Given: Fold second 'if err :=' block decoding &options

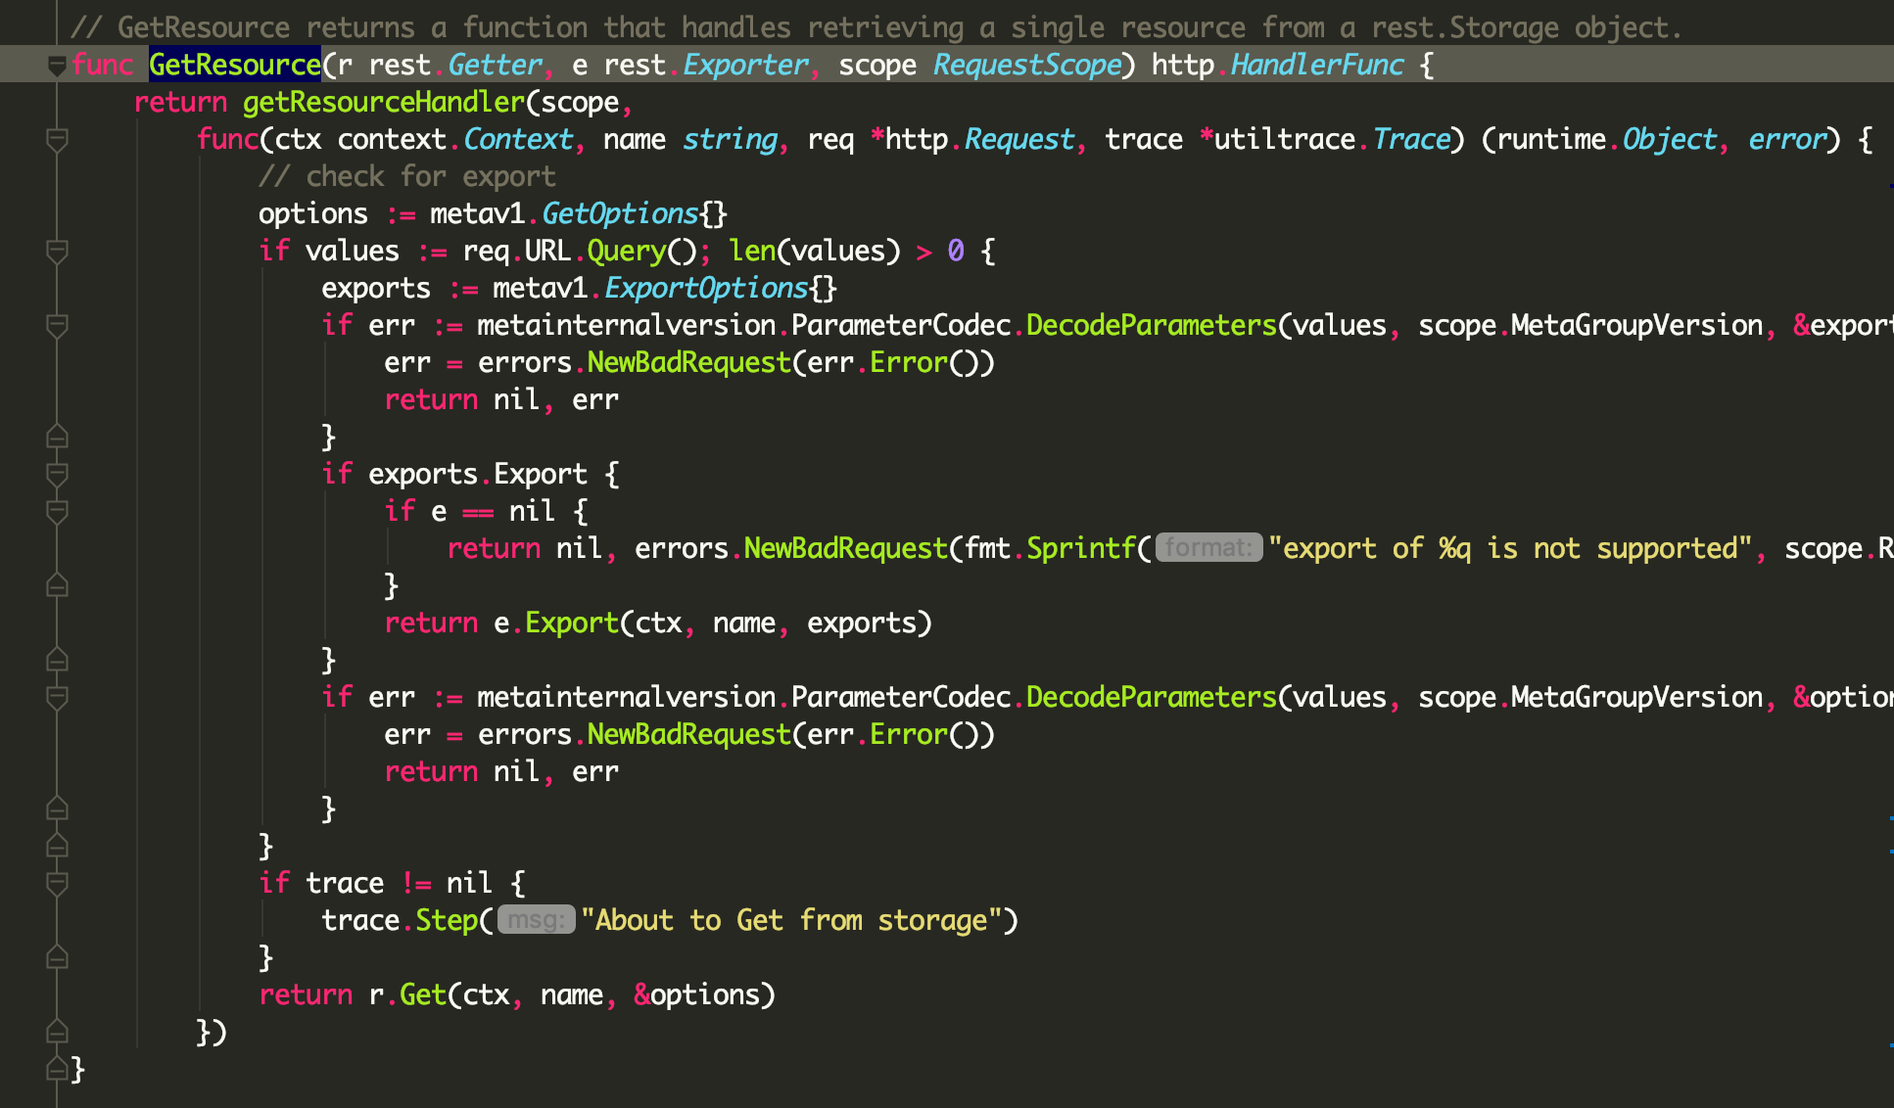Looking at the screenshot, I should [57, 698].
